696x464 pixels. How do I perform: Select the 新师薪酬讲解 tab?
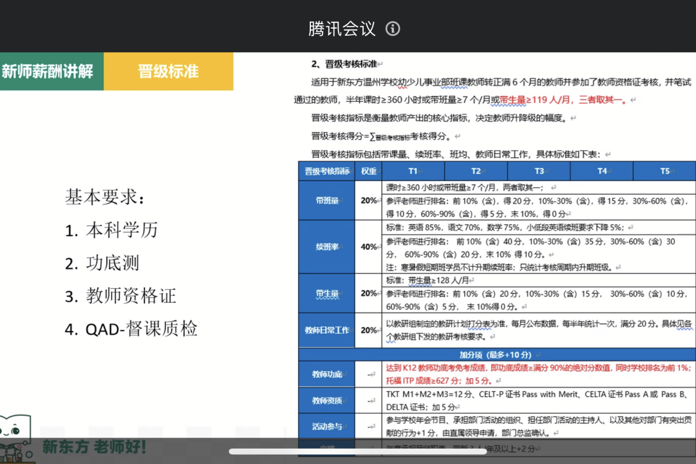click(x=52, y=71)
